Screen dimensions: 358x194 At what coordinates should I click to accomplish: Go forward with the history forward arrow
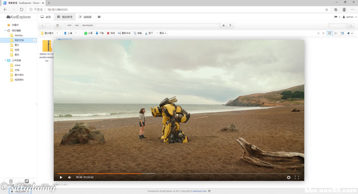coord(48,25)
